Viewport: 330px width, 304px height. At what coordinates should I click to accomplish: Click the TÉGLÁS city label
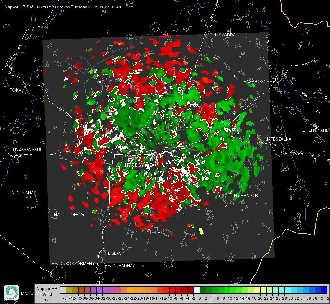114,253
